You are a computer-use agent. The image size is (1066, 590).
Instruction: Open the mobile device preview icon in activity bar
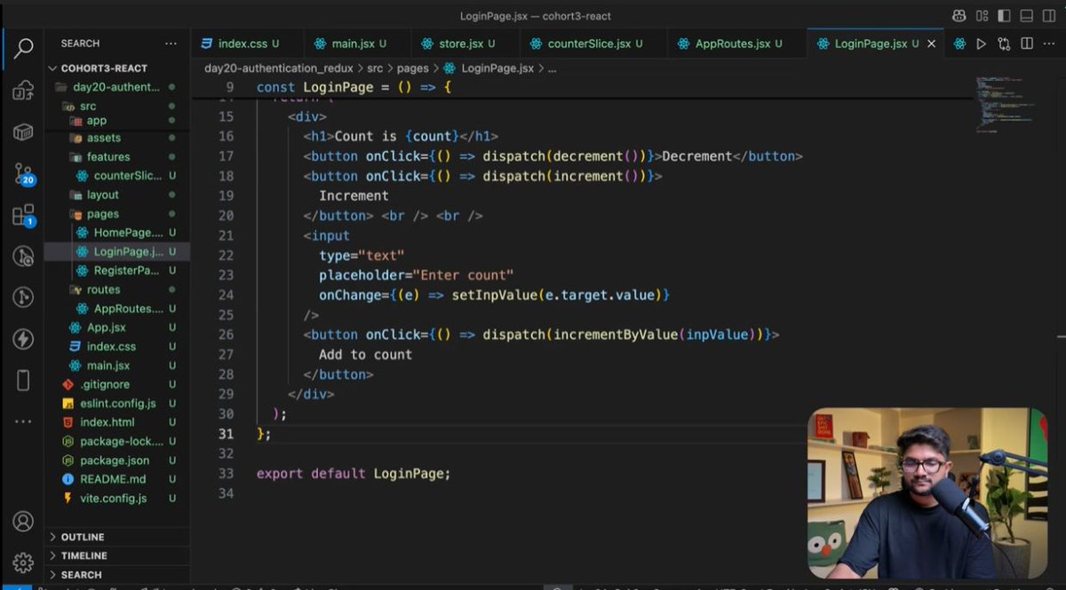[x=24, y=381]
